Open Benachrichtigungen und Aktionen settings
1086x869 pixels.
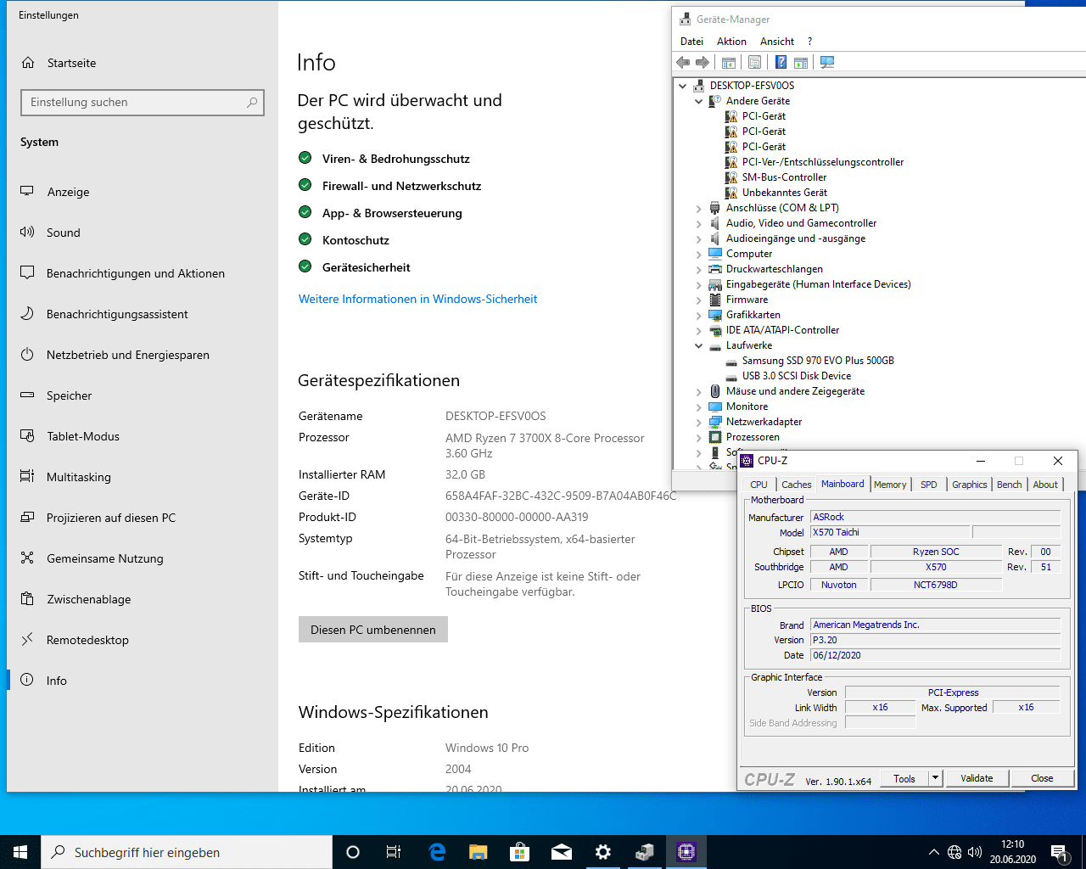coord(143,273)
